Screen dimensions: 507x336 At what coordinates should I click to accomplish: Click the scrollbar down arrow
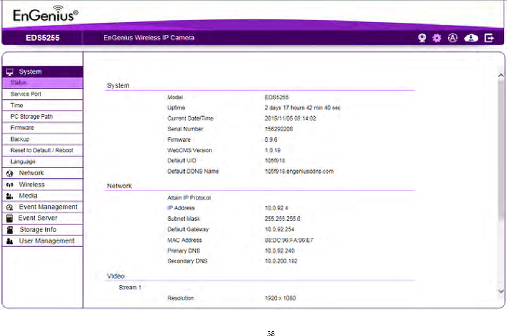[501, 291]
